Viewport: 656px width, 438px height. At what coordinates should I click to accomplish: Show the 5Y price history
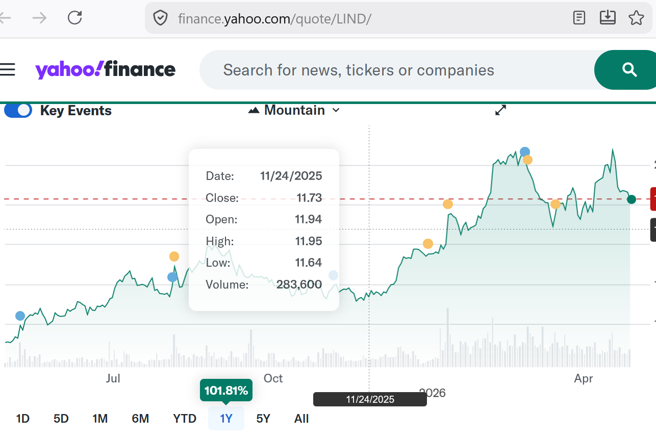click(x=263, y=419)
